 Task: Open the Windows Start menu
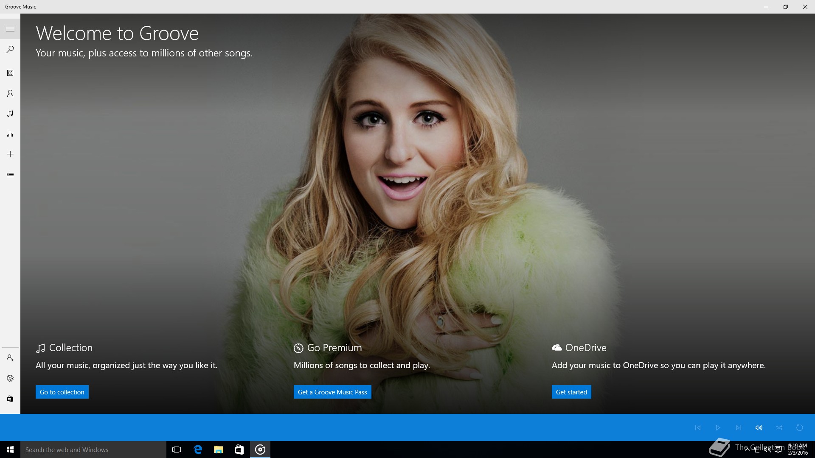coord(10,450)
